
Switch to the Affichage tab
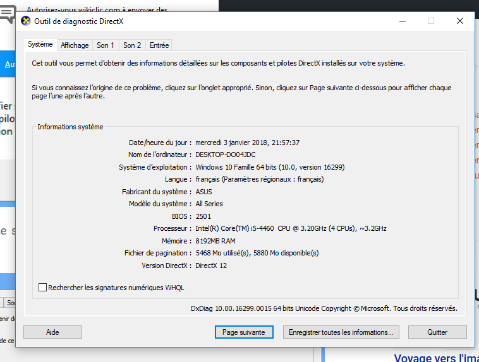coord(75,45)
